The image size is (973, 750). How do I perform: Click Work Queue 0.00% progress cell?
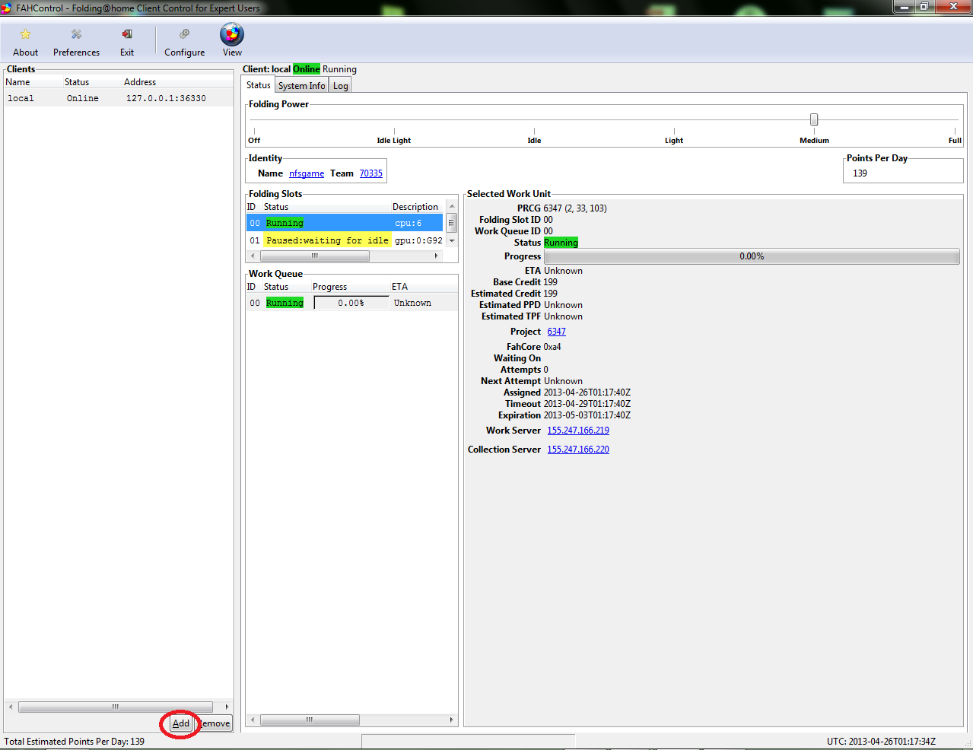pos(351,303)
